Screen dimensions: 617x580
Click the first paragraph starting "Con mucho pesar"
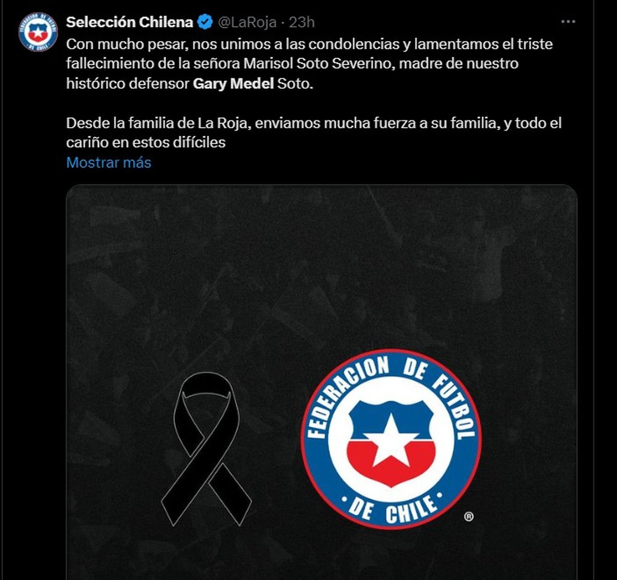point(310,64)
